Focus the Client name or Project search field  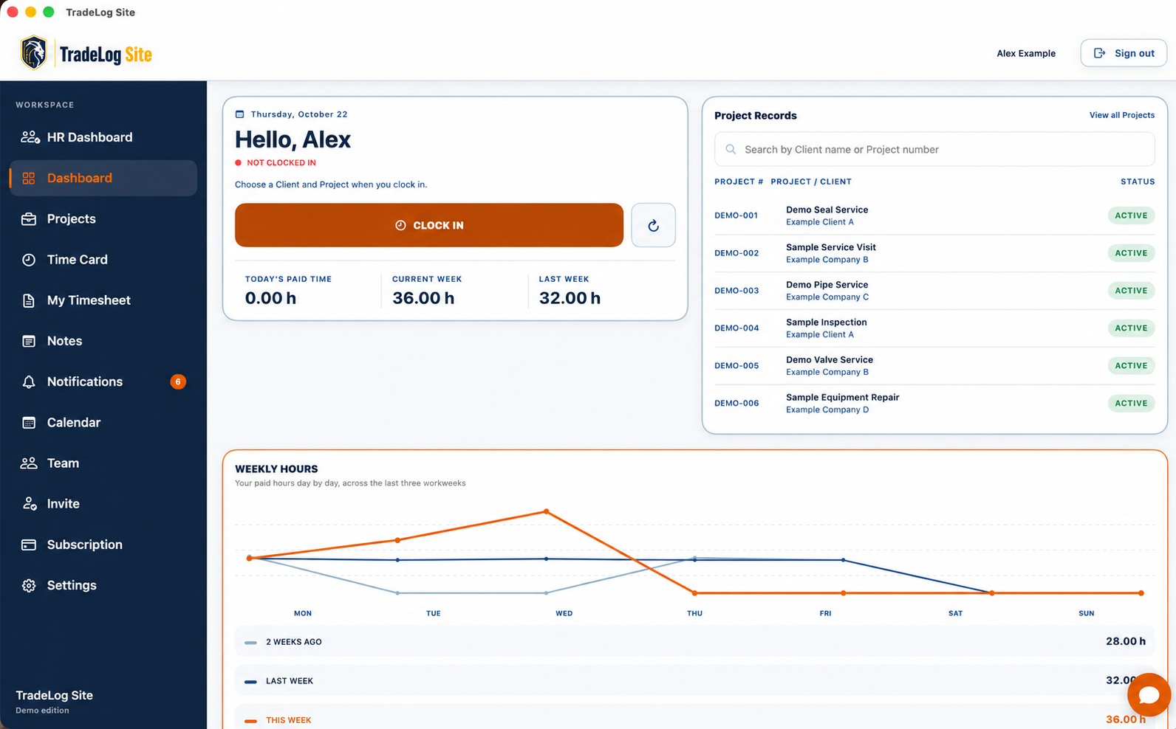(x=934, y=149)
